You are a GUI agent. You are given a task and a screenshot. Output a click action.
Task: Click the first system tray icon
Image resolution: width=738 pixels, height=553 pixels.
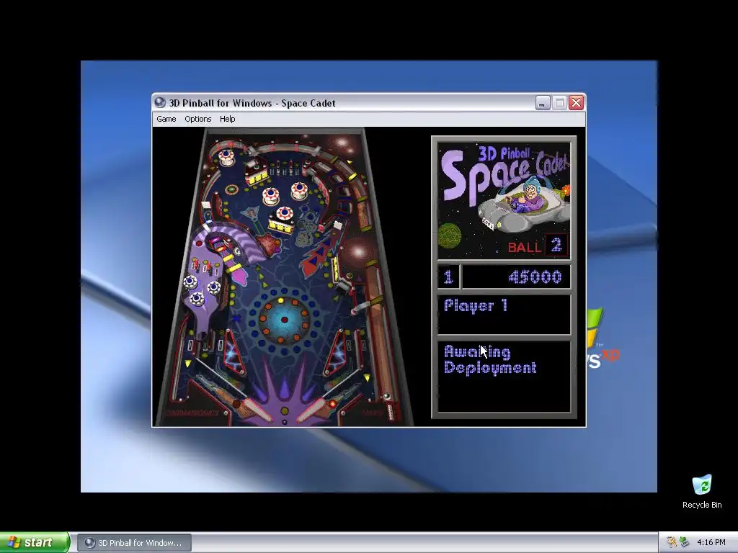tap(672, 543)
